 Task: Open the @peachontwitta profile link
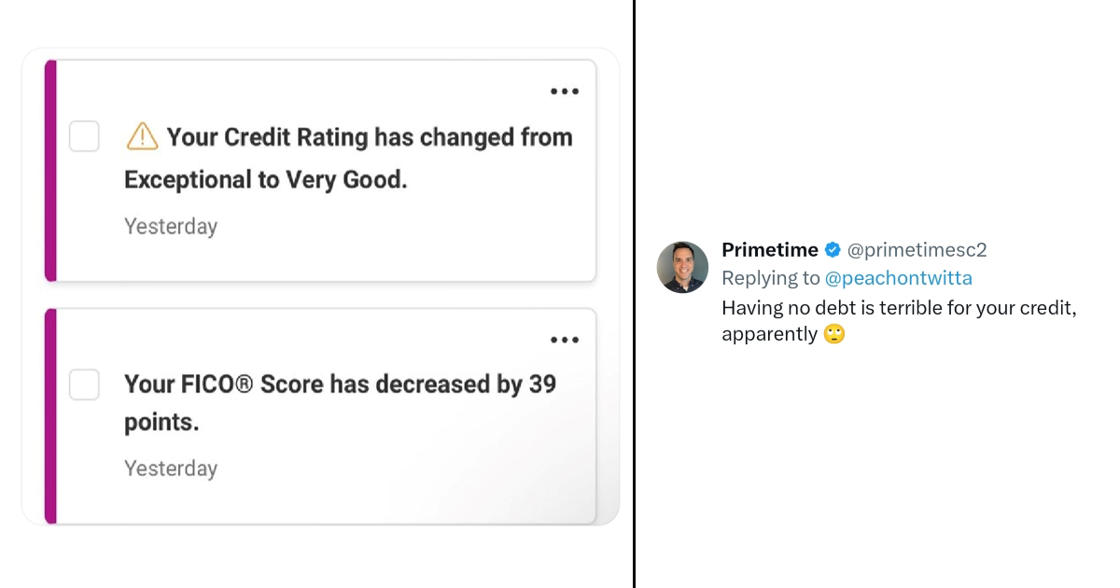(900, 277)
